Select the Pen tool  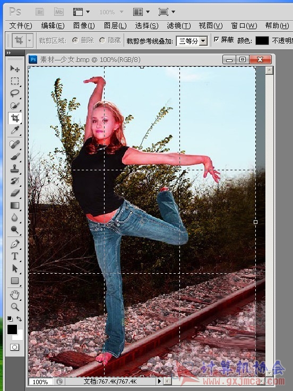pos(15,244)
